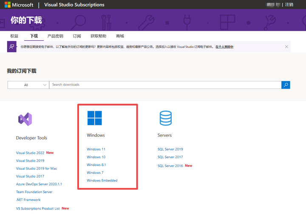The height and width of the screenshot is (218, 306).
Task: Open the SQL Server 2016 link
Action: click(x=170, y=166)
